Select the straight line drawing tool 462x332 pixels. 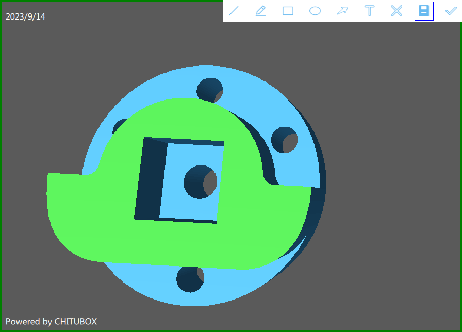point(234,11)
